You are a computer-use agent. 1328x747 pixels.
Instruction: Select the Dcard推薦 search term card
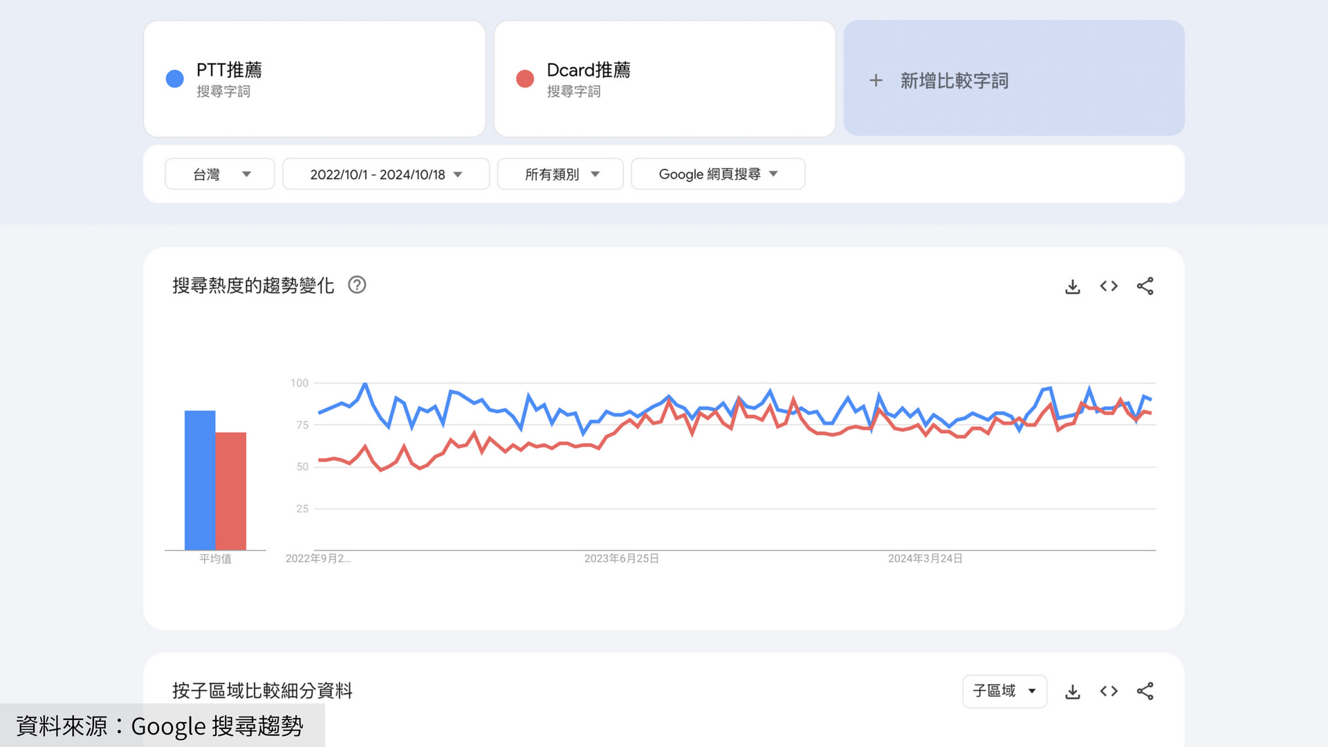coord(665,79)
